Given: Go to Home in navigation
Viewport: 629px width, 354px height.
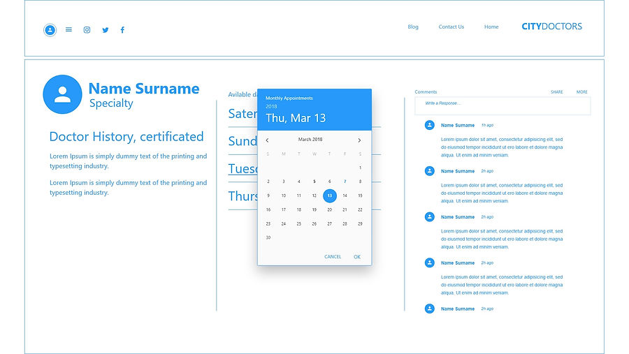Looking at the screenshot, I should 491,27.
